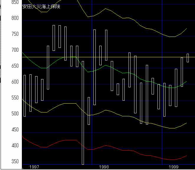
Task: Click the 600 price axis label
Action: [x=15, y=82]
